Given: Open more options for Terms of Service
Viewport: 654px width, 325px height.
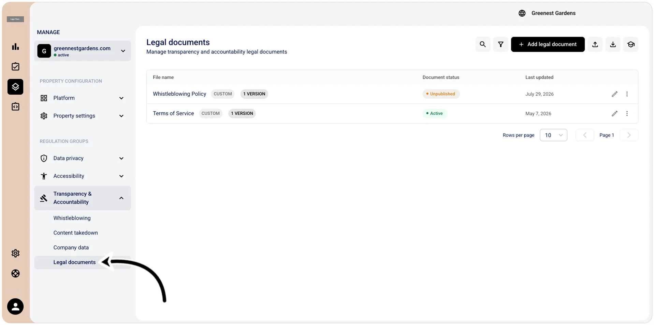Looking at the screenshot, I should tap(627, 113).
